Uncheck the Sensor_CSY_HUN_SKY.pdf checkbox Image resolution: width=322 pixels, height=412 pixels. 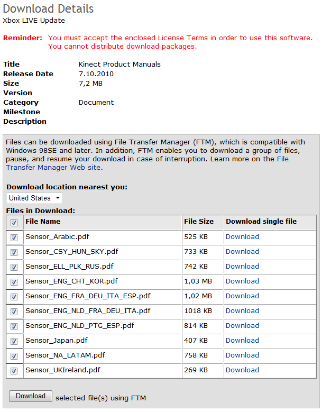pyautogui.click(x=14, y=252)
